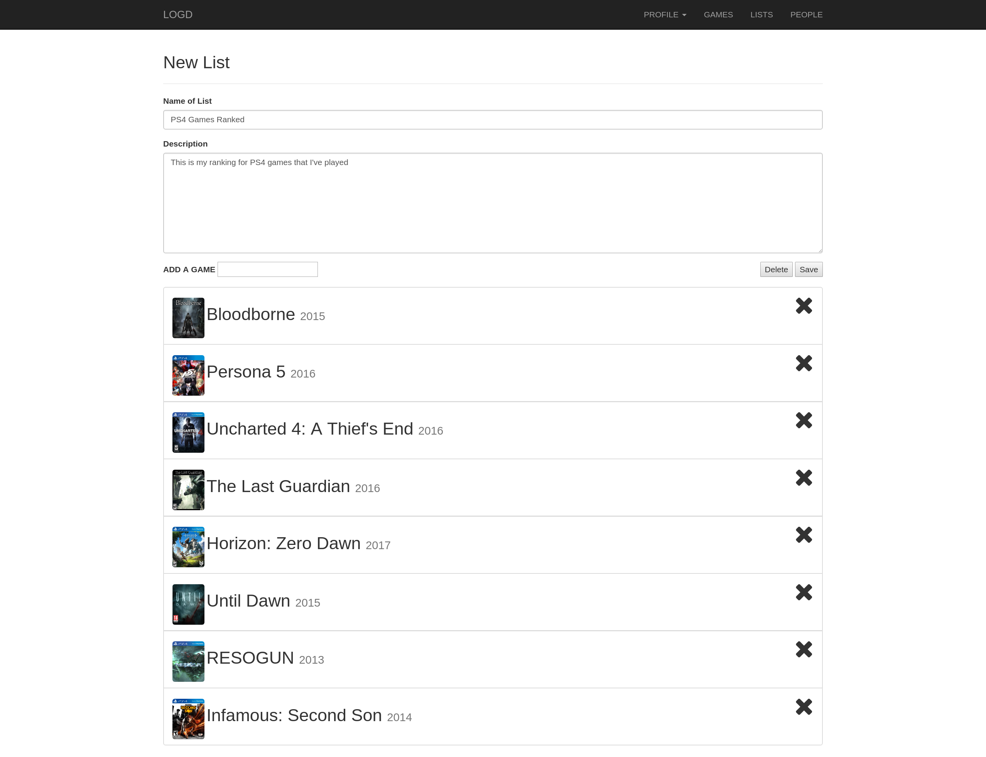Click the Bloodborne title text

pyautogui.click(x=251, y=315)
